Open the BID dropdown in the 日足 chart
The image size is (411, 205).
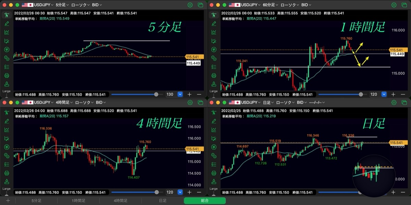pyautogui.click(x=302, y=102)
